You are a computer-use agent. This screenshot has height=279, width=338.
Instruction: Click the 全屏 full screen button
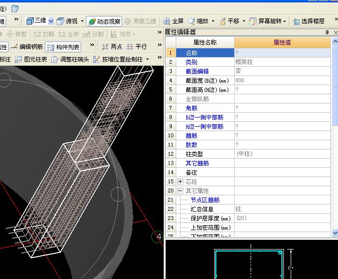coord(173,21)
